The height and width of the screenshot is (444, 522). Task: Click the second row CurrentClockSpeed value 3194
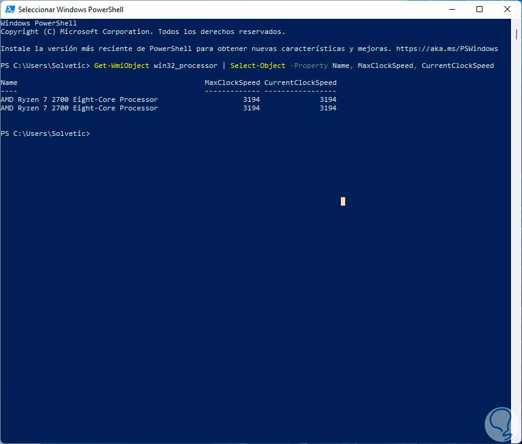click(x=328, y=108)
